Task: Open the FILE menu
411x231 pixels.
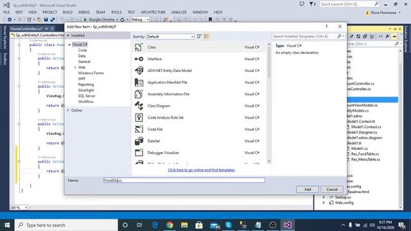Action: click(x=6, y=12)
